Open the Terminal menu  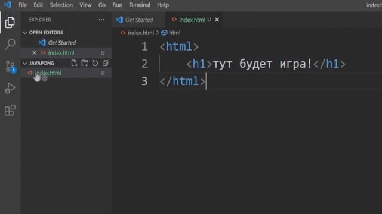pos(140,5)
